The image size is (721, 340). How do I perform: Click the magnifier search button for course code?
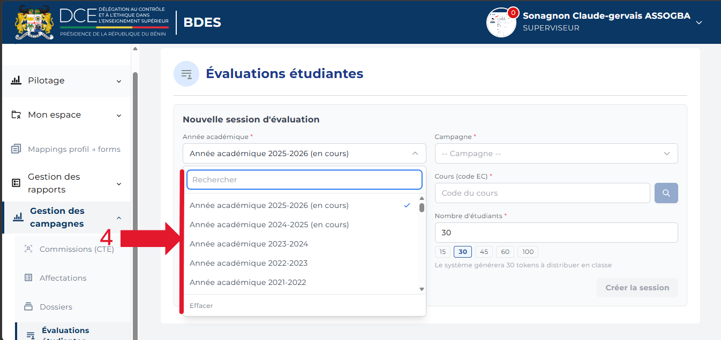pyautogui.click(x=666, y=193)
